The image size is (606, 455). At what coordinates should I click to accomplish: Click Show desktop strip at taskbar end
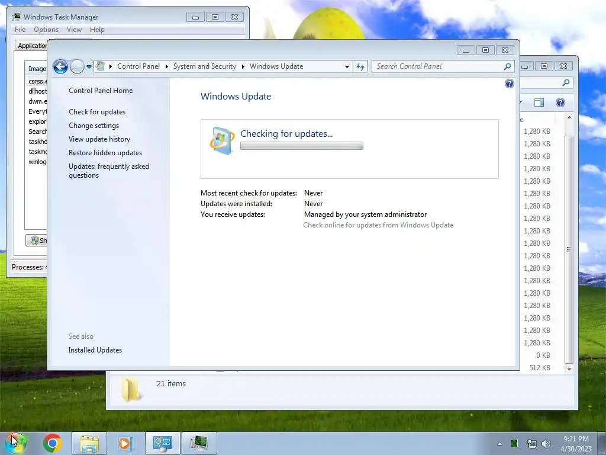pos(602,443)
